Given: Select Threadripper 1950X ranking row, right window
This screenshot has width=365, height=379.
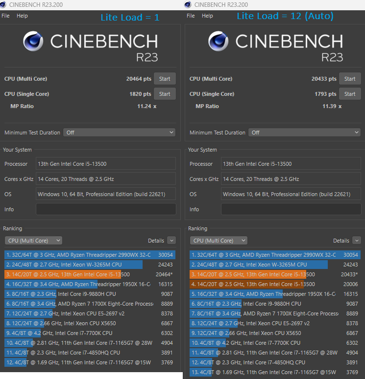Looking at the screenshot, I should pyautogui.click(x=275, y=294).
